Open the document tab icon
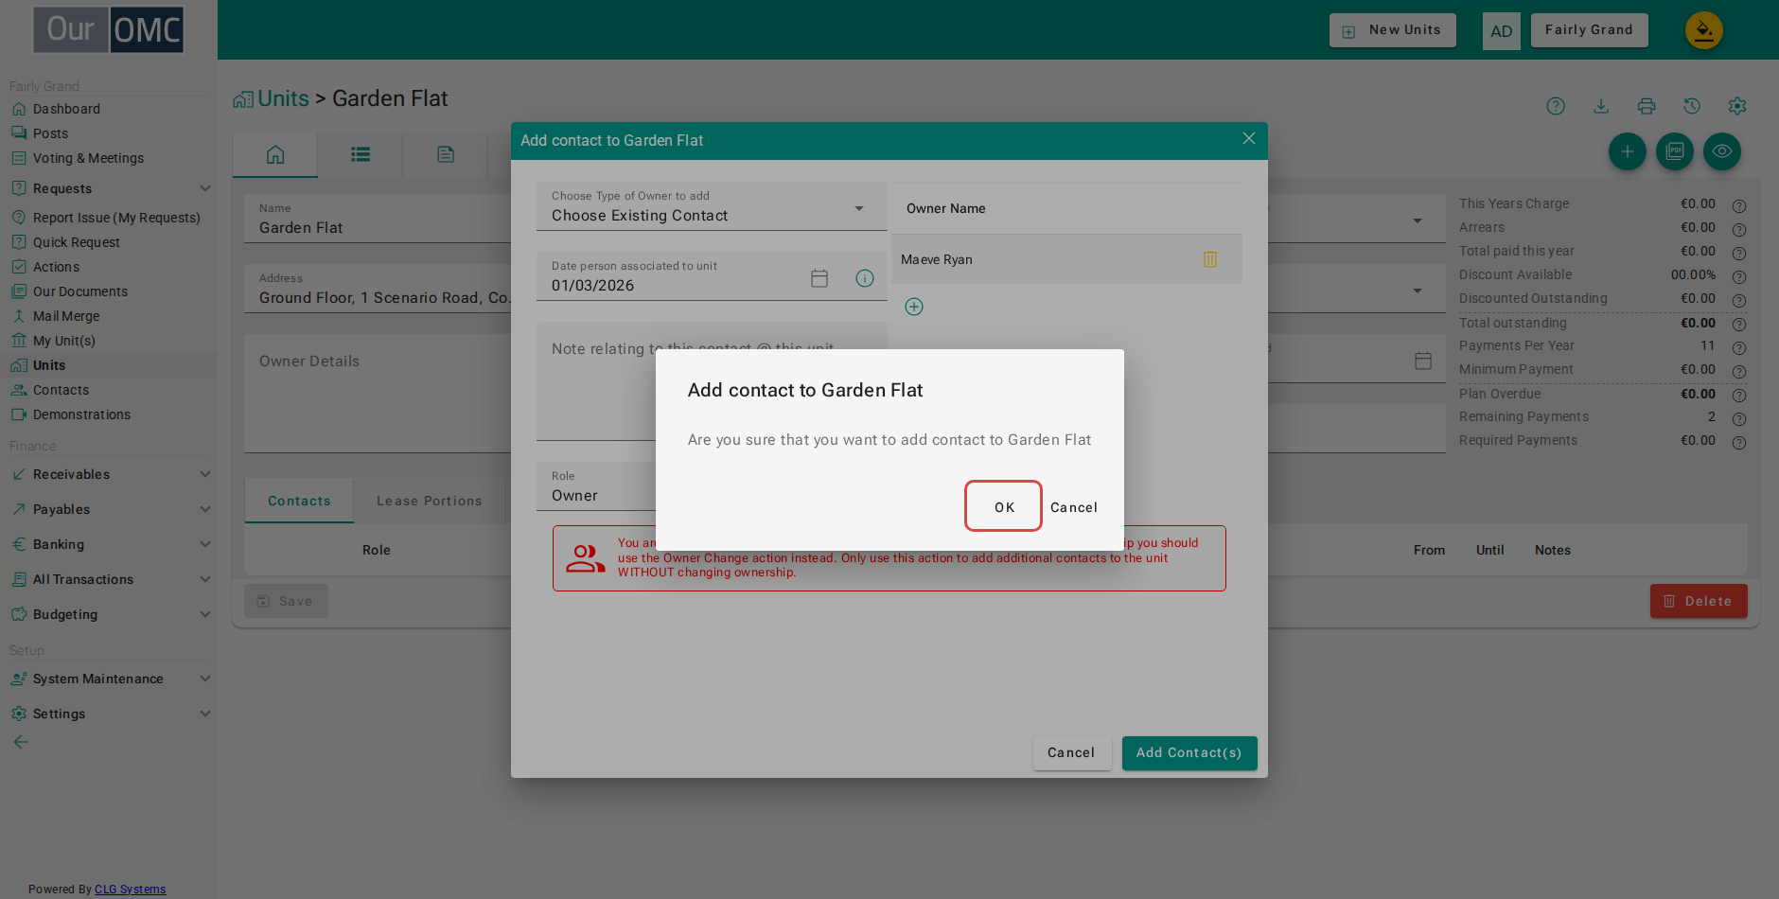Screen dimensions: 1779x899 446,154
